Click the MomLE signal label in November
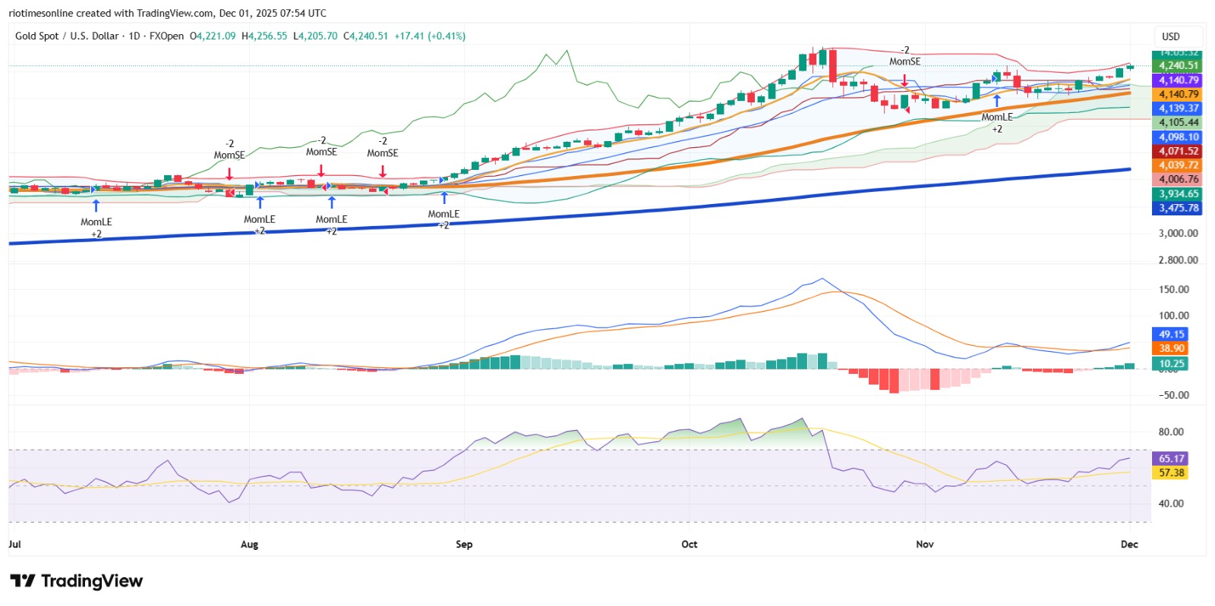This screenshot has width=1215, height=606. [x=997, y=118]
